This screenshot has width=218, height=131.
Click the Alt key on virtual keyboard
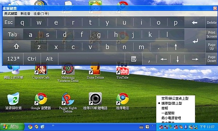coord(49,59)
